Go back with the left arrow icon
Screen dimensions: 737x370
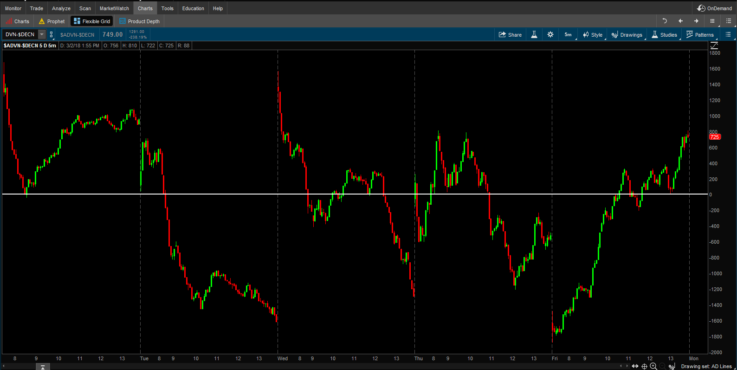(680, 21)
